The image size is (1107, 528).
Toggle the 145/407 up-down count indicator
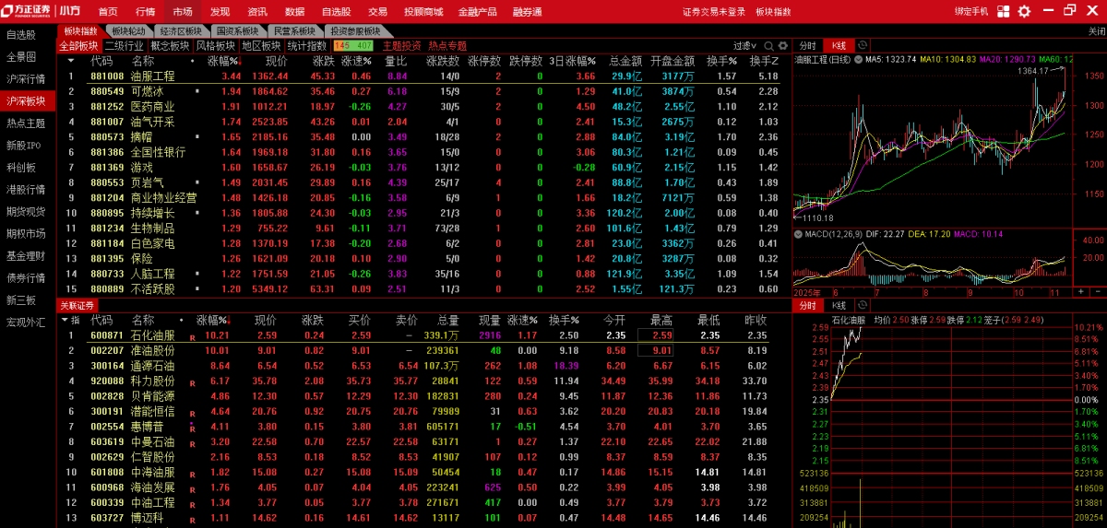tap(353, 45)
